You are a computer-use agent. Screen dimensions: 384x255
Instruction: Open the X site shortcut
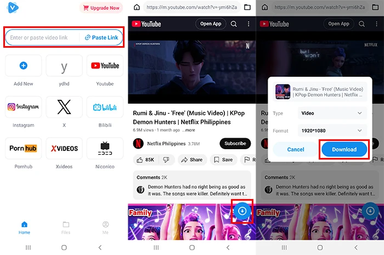pyautogui.click(x=64, y=107)
